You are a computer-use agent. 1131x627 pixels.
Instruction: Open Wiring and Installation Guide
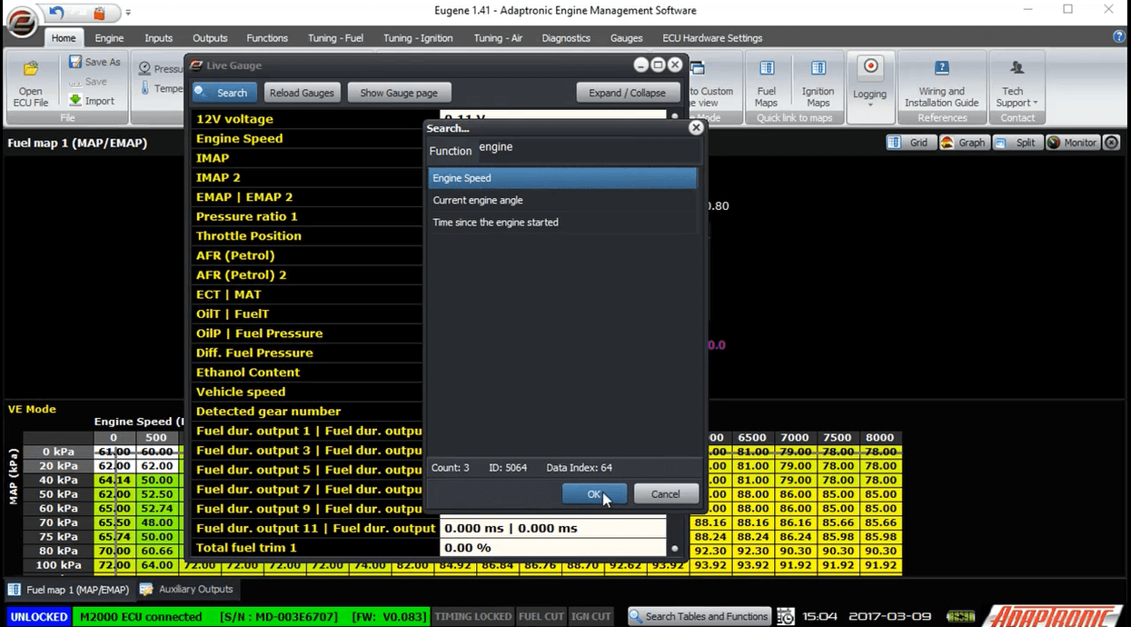click(941, 84)
